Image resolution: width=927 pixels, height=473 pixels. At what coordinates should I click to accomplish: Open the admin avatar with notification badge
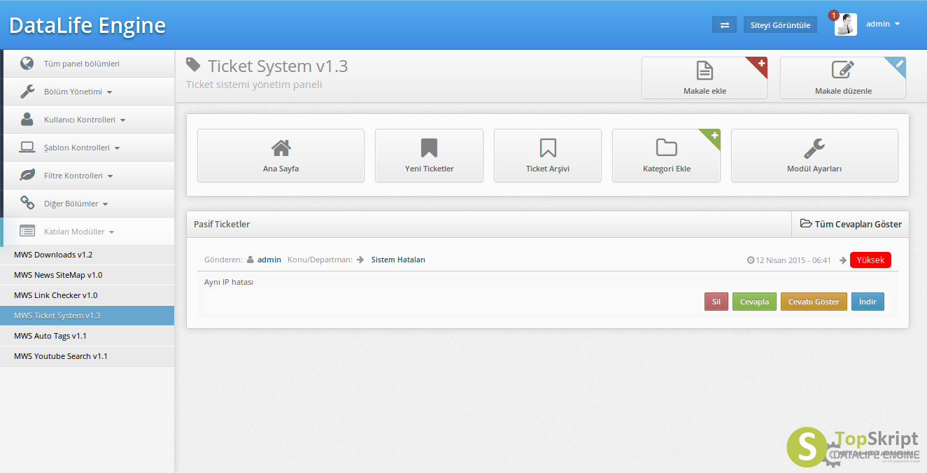click(845, 24)
